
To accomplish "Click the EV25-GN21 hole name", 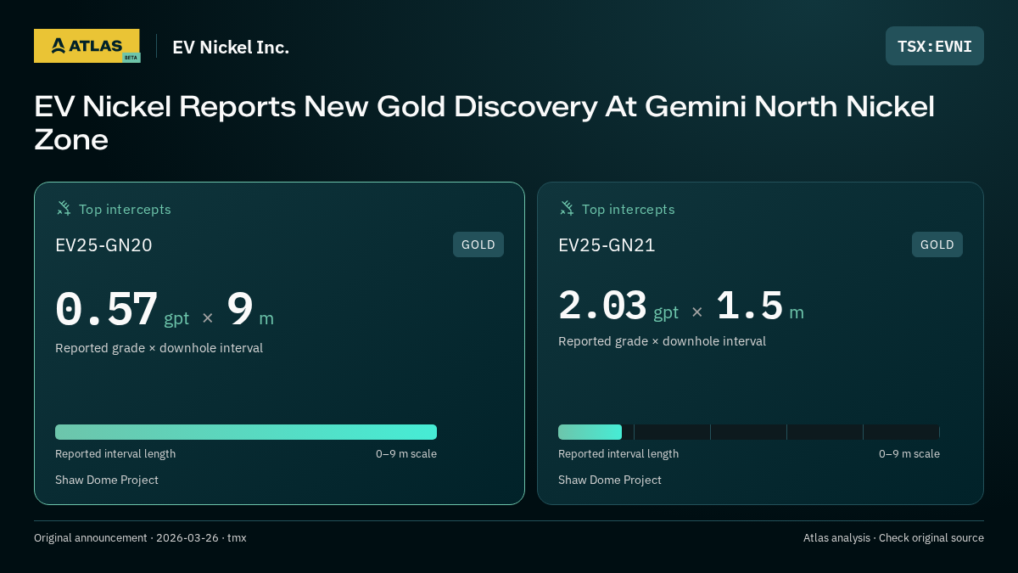I will 607,245.
